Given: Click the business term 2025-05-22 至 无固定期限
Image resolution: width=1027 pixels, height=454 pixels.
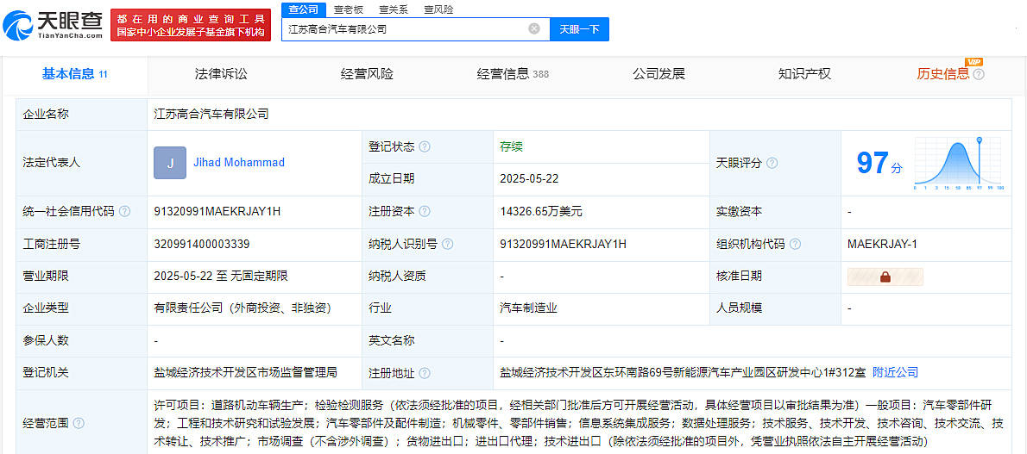Looking at the screenshot, I should tap(221, 276).
